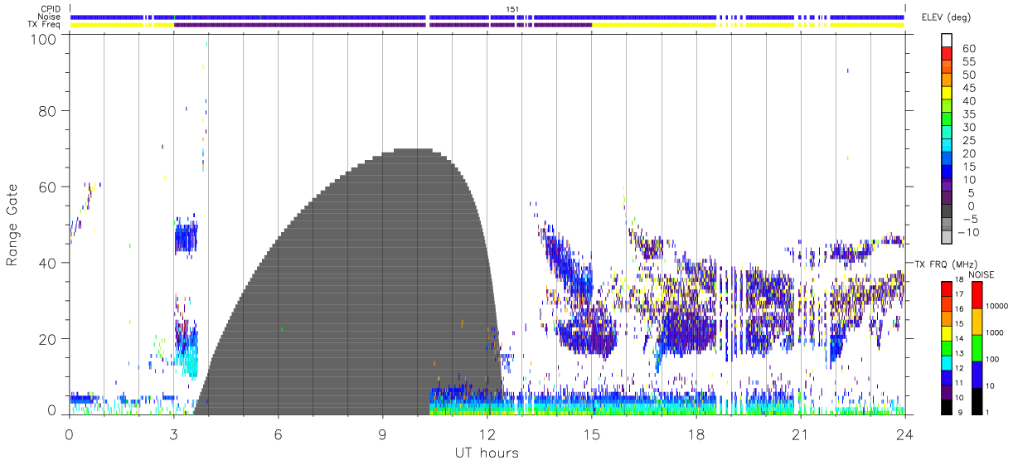Click the '24' tick on the UT hours axis
1018x470 pixels.
(x=905, y=434)
